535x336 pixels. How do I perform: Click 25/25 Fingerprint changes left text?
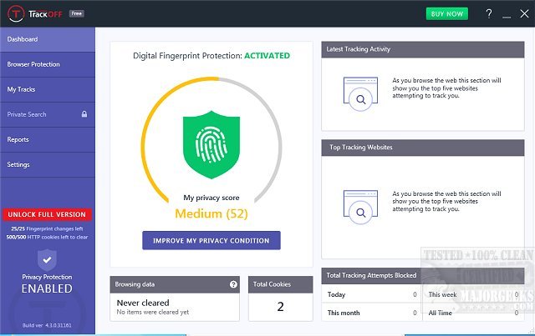pyautogui.click(x=47, y=228)
